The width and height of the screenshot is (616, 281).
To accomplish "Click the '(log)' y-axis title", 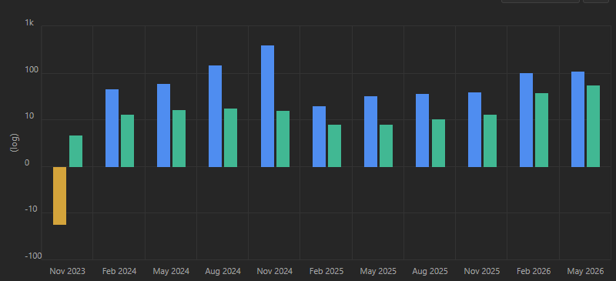I will click(x=14, y=142).
